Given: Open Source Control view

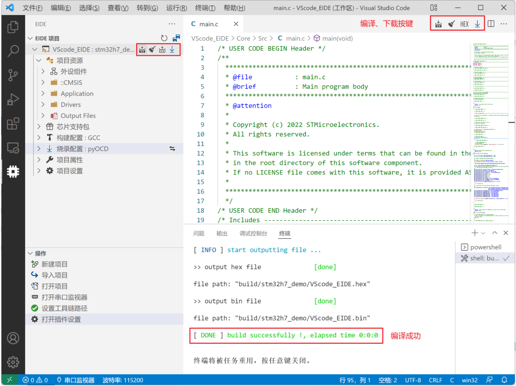Looking at the screenshot, I should [x=13, y=75].
